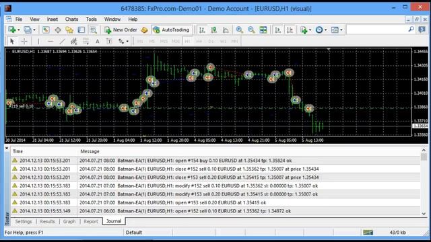
Task: Select the Fibonacci Retracement tool
Action: point(86,42)
